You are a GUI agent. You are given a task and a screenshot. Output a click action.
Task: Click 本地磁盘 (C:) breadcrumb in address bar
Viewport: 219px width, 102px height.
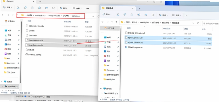(40, 16)
